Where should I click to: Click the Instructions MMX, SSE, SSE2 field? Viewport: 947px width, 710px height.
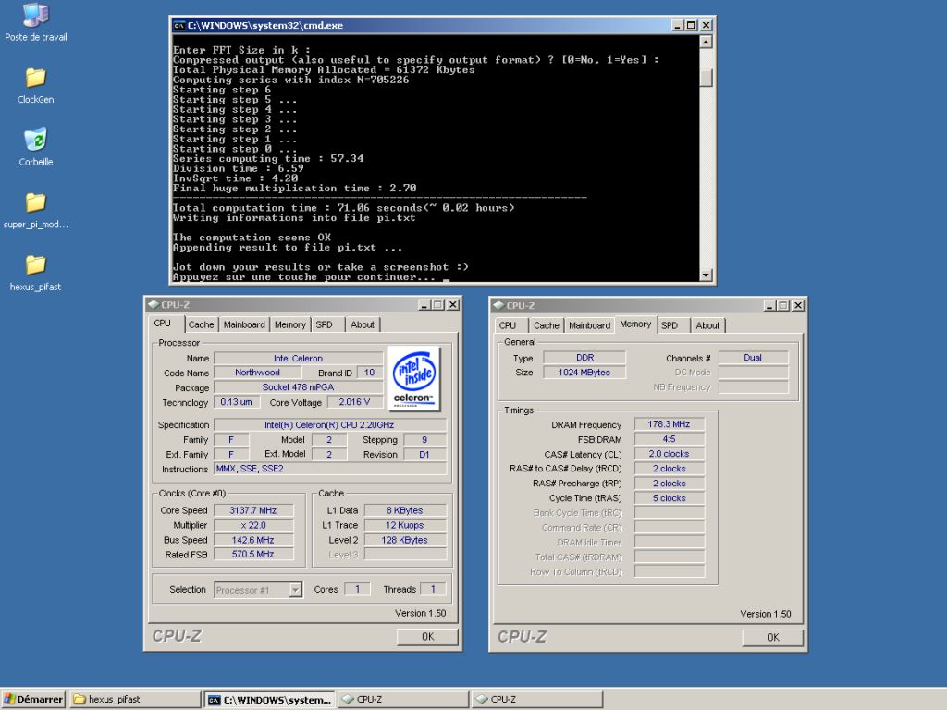pyautogui.click(x=330, y=469)
